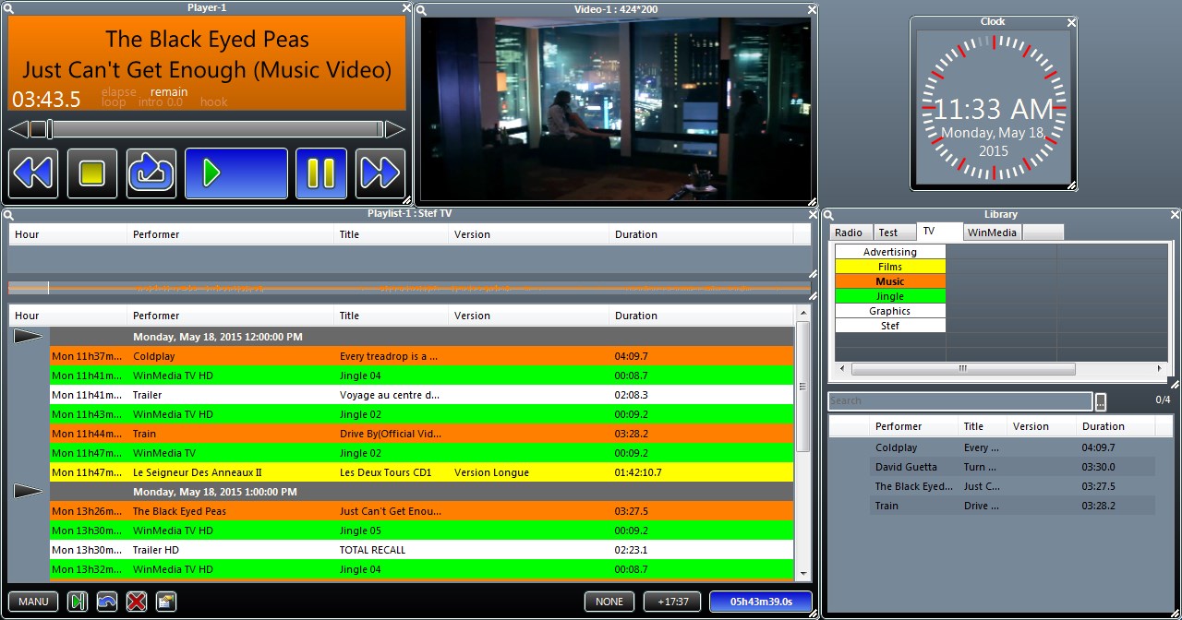This screenshot has height=620, width=1182.
Task: Open the WinMedia tab in the Library
Action: [x=992, y=232]
